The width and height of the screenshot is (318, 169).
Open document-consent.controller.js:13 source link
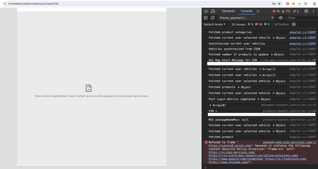coord(289,105)
